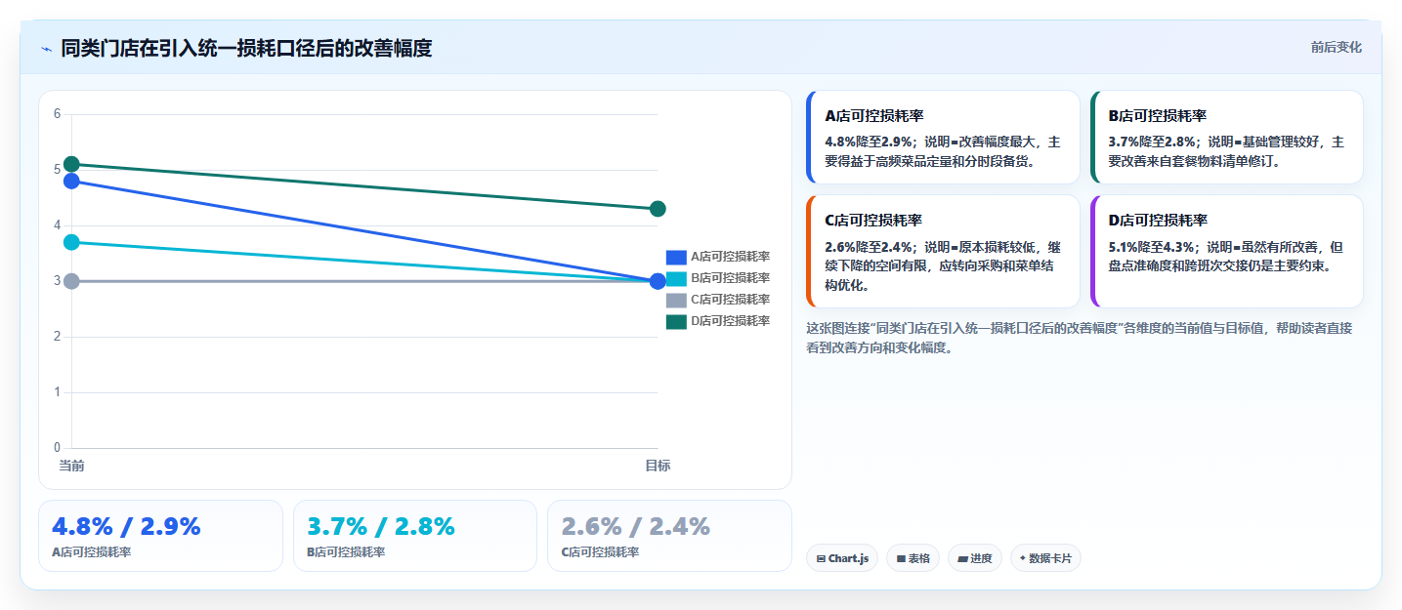The height and width of the screenshot is (610, 1402).
Task: Hide D店可控损耗率 series via legend label
Action: [x=730, y=321]
